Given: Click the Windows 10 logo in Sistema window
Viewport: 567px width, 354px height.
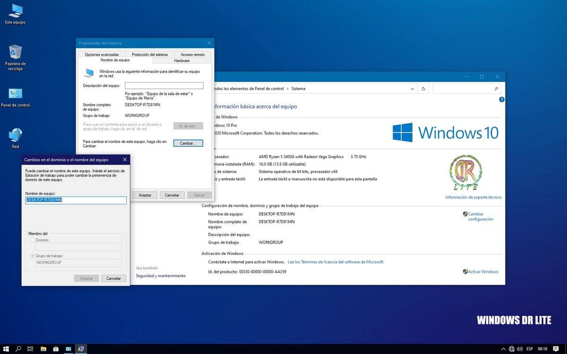Looking at the screenshot, I should coord(446,133).
